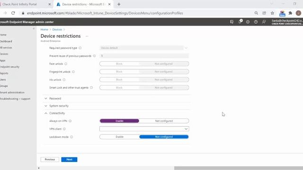Open a new browser tab

pos(119,4)
